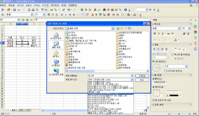Click the Navigator compass icon in toolbar
This screenshot has width=199, height=116.
(x=108, y=10)
